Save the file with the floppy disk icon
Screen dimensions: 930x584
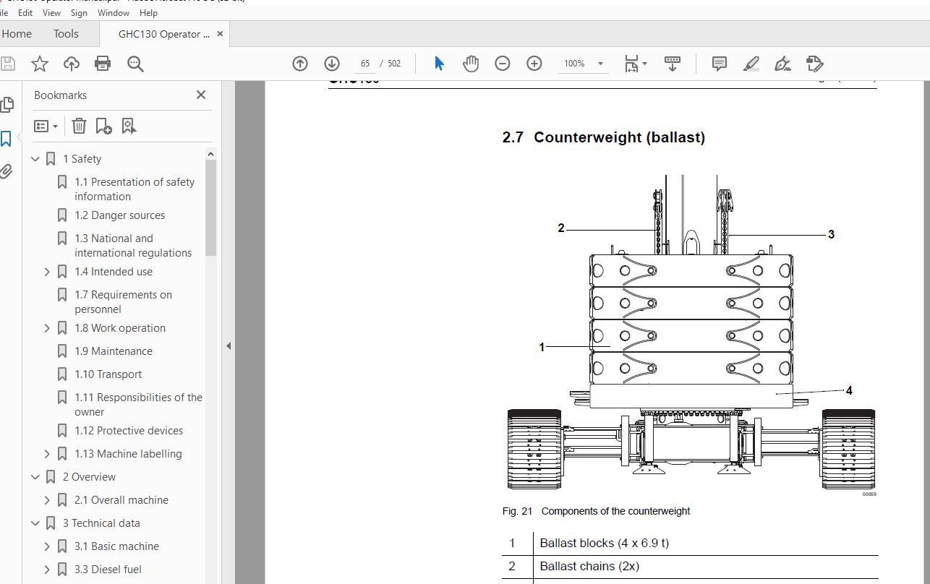pyautogui.click(x=7, y=64)
